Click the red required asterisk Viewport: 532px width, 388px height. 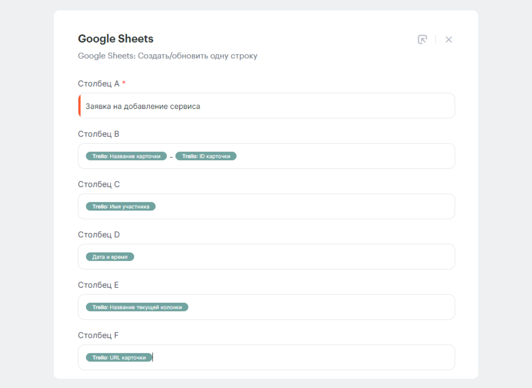coord(124,83)
